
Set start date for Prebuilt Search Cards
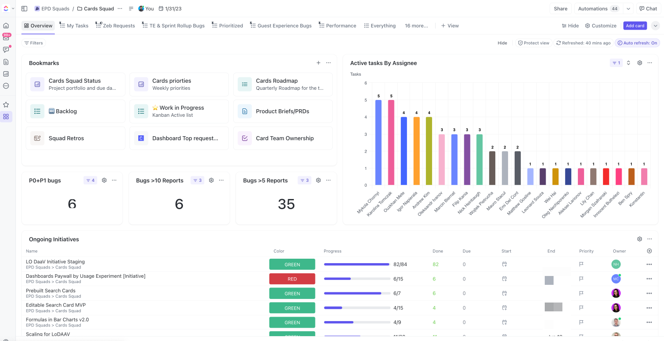click(505, 293)
